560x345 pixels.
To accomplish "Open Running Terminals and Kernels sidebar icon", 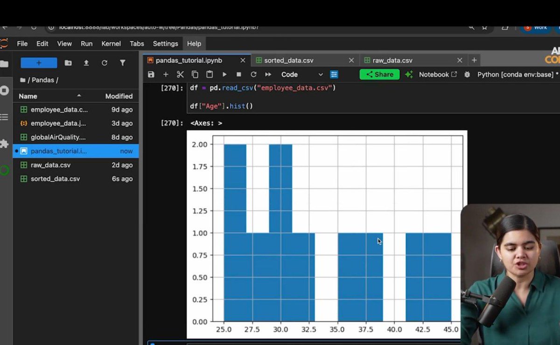I will (4, 90).
